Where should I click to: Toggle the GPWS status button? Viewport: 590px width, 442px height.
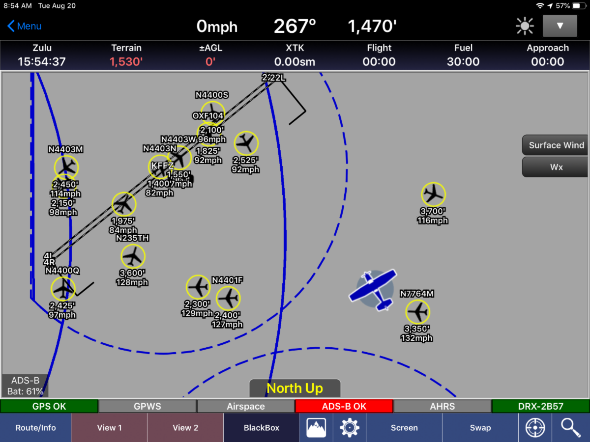point(147,407)
